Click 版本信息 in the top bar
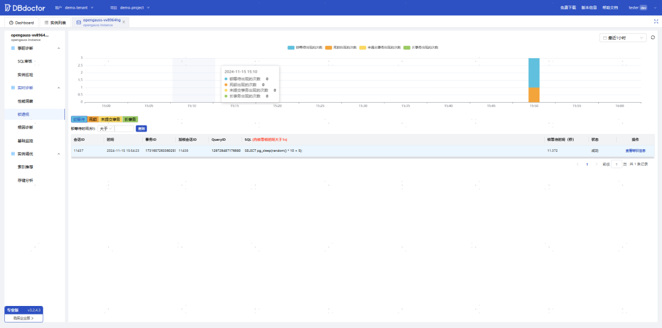Screen dimensions: 662x328 tap(589, 7)
